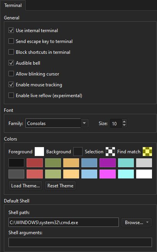Click the font Size value field

116,123
